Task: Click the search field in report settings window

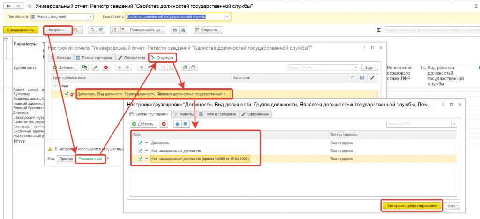Action: [x=321, y=68]
